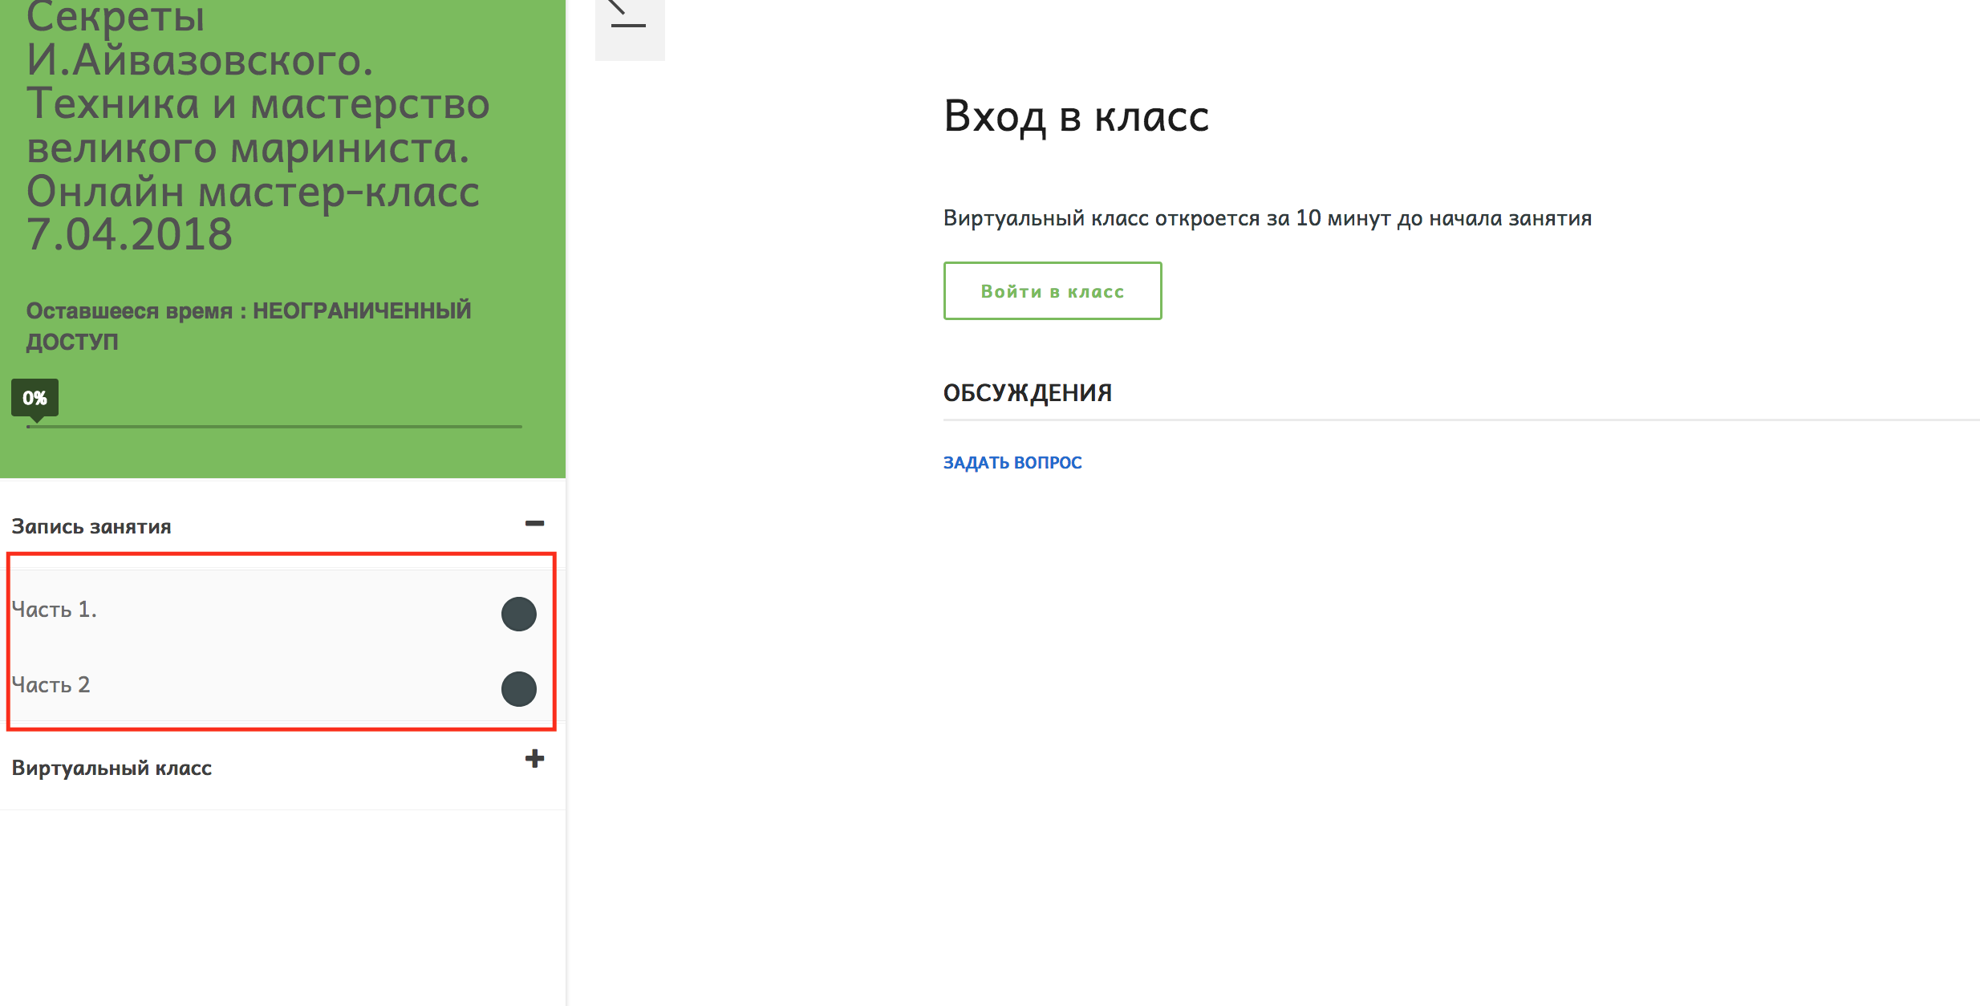Click the 0% progress indicator badge
This screenshot has height=1006, width=1980.
pyautogui.click(x=34, y=398)
